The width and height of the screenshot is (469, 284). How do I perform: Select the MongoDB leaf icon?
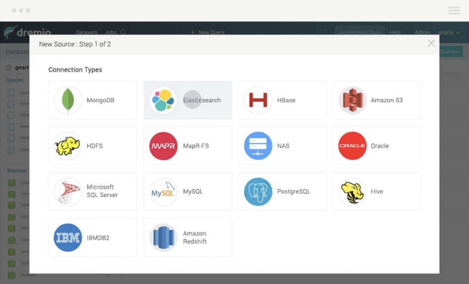[68, 100]
